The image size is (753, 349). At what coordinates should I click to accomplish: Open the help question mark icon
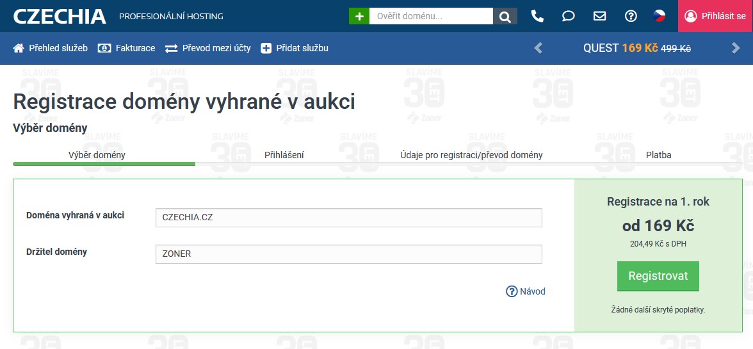point(631,16)
